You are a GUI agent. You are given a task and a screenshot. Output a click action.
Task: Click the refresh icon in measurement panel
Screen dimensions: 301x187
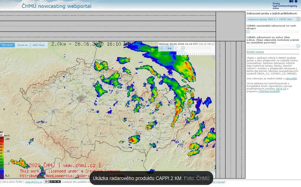coord(162,48)
